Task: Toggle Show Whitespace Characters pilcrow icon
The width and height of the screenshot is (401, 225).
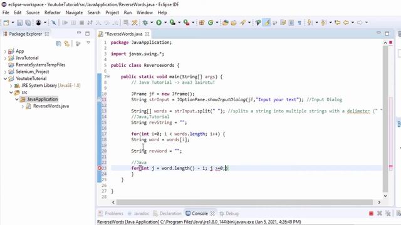Action: [x=299, y=22]
